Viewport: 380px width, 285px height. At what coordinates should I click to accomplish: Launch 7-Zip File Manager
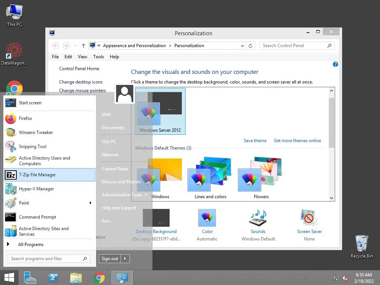click(x=50, y=175)
